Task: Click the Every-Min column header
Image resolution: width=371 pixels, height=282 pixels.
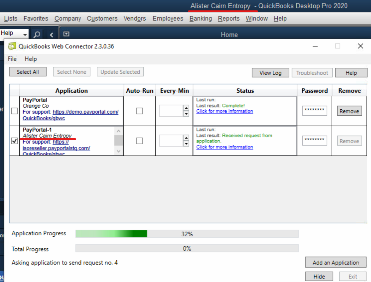Action: (x=174, y=91)
